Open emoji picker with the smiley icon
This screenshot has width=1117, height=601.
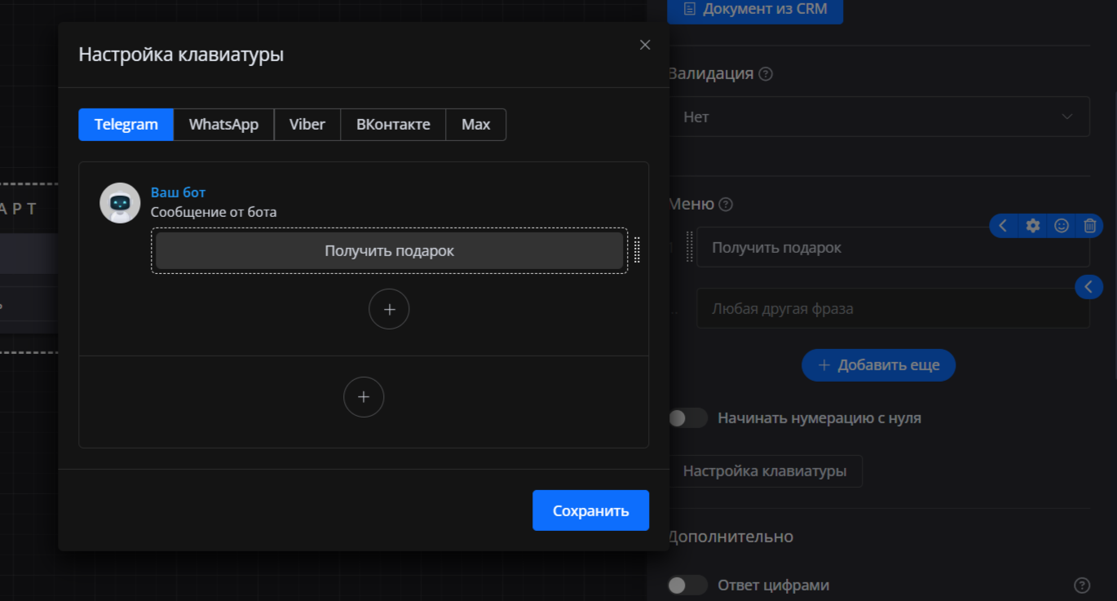coord(1061,226)
